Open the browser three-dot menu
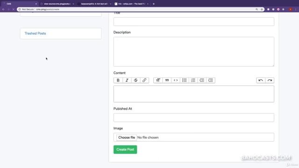299x168 pixels. (296, 9)
